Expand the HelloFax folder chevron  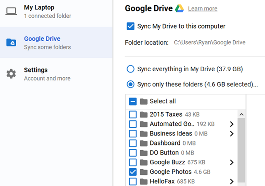(231, 182)
